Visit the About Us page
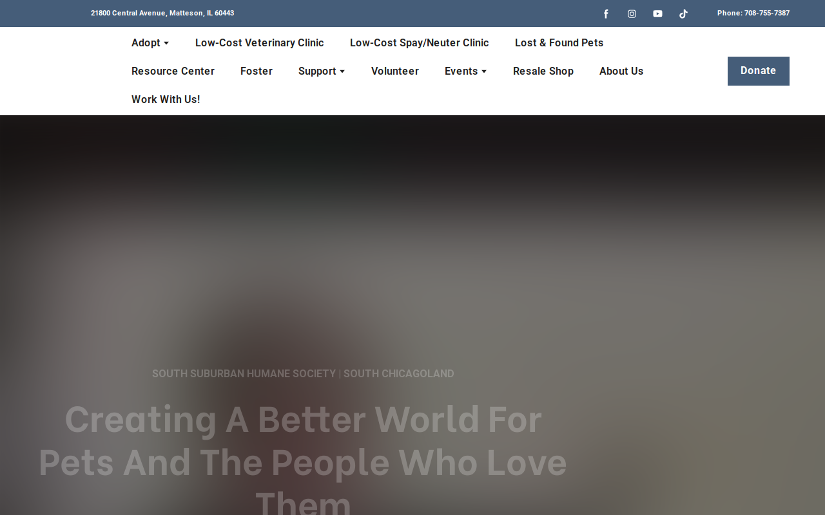This screenshot has height=515, width=825. (x=621, y=71)
